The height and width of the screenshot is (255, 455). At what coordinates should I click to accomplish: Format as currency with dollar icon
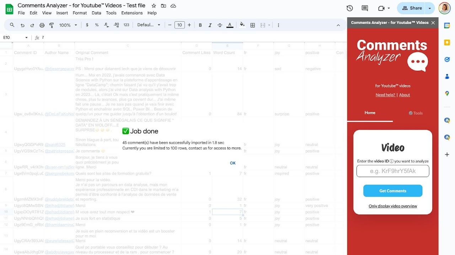pyautogui.click(x=87, y=25)
